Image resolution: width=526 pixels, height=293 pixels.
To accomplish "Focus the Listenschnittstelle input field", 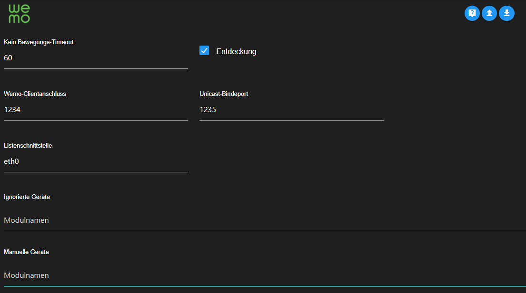I will pyautogui.click(x=95, y=161).
